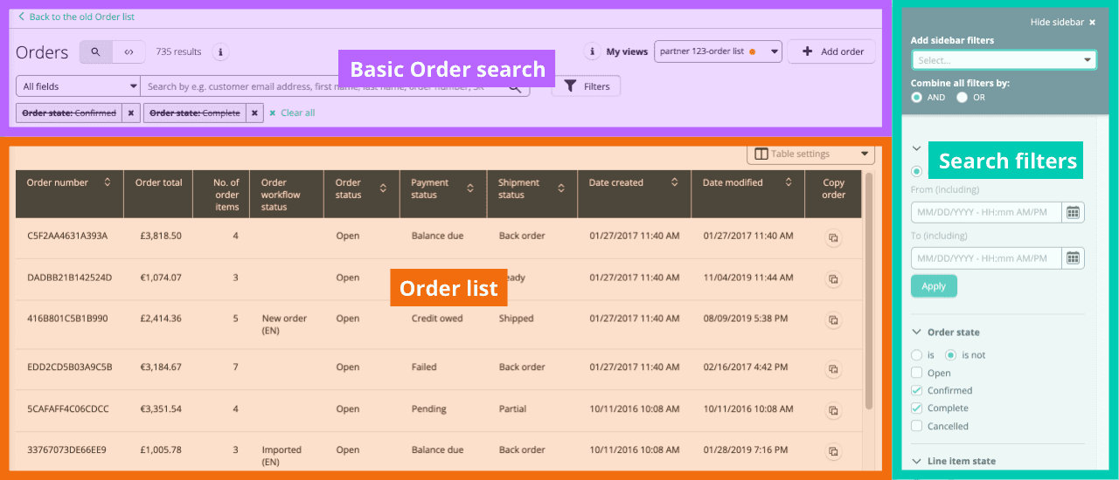Select the OR combine filters radio button

pyautogui.click(x=963, y=98)
